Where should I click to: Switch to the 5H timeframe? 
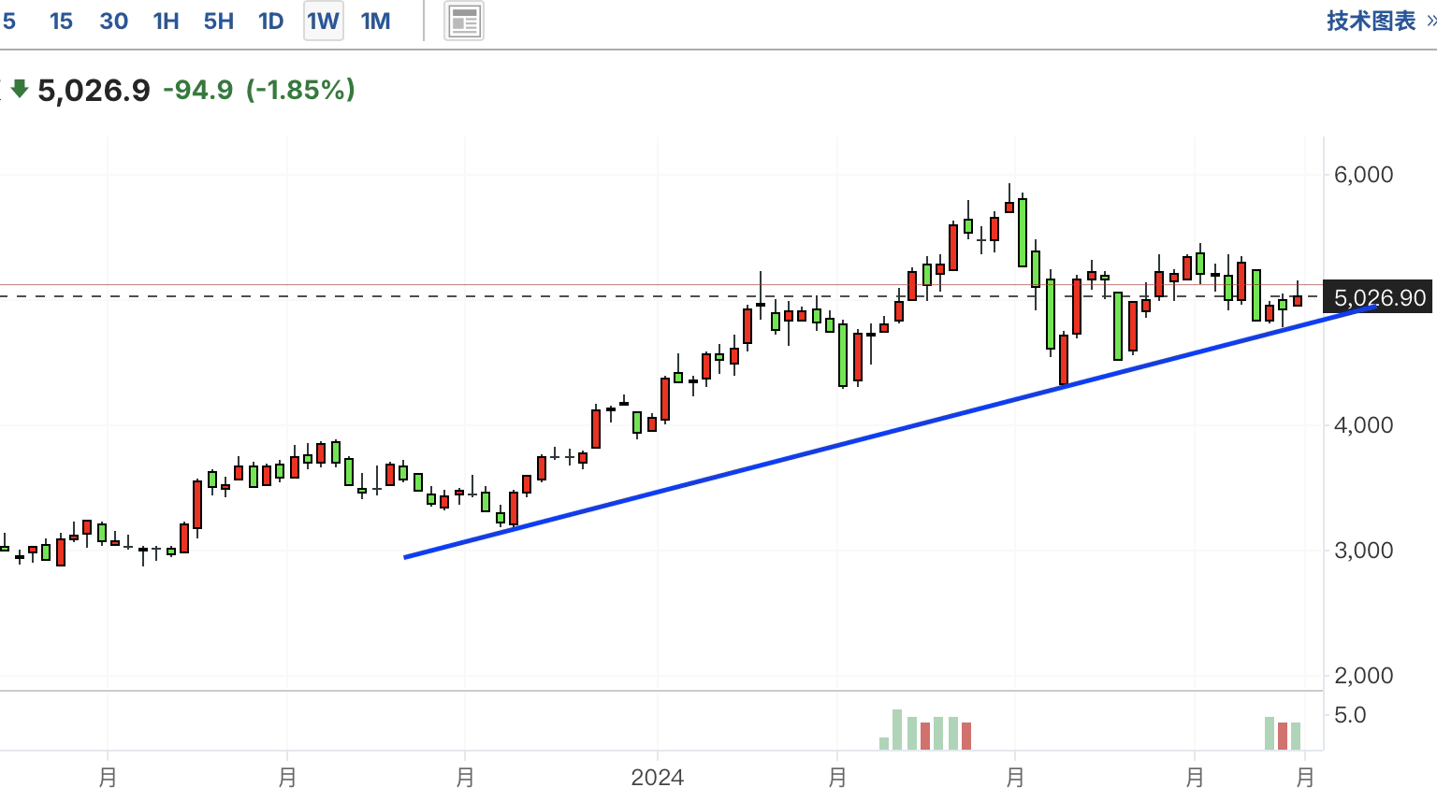coord(218,21)
